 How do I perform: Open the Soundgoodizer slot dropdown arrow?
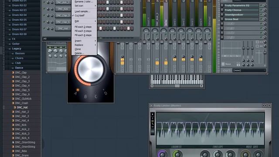click(222, 14)
